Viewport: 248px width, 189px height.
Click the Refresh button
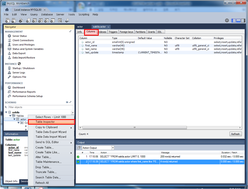click(235, 134)
